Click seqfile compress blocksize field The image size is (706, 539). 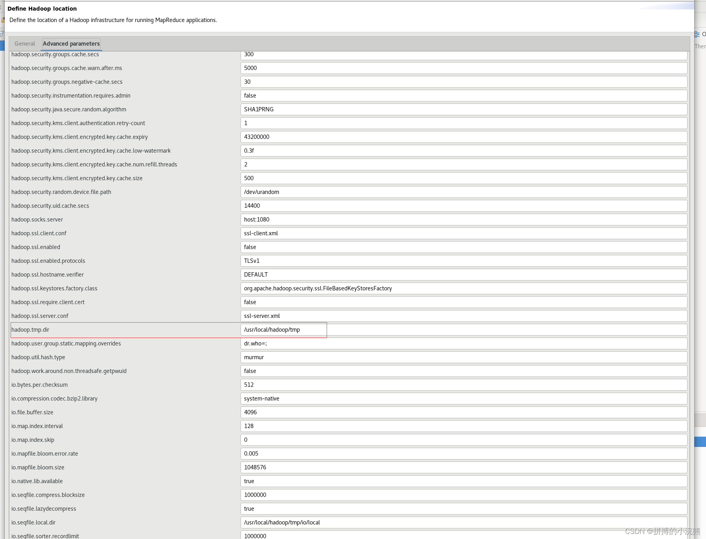tap(464, 495)
